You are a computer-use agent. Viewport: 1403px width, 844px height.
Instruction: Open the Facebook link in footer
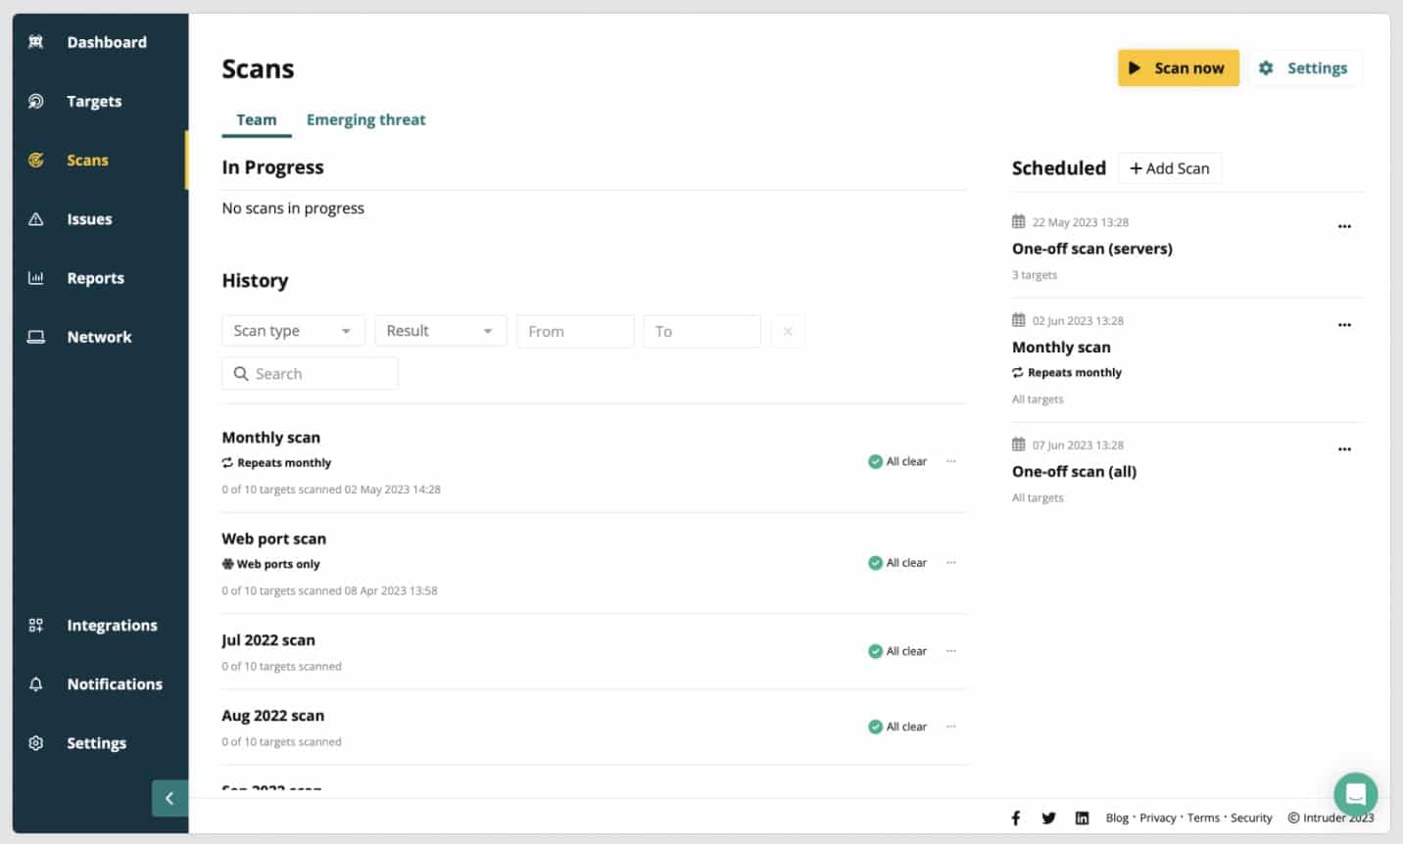(x=1016, y=818)
